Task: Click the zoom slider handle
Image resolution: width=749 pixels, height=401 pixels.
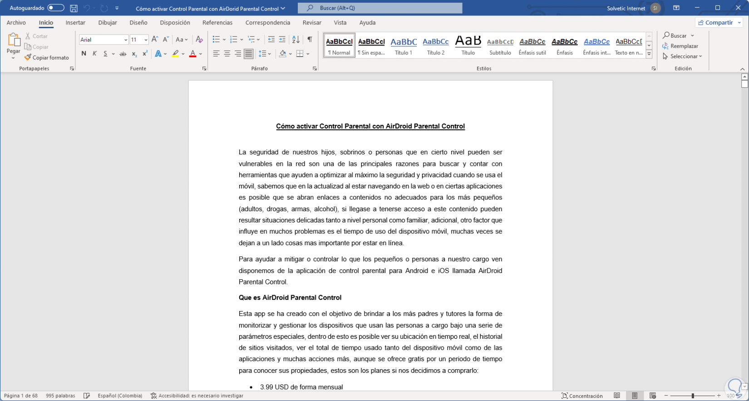Action: (693, 396)
